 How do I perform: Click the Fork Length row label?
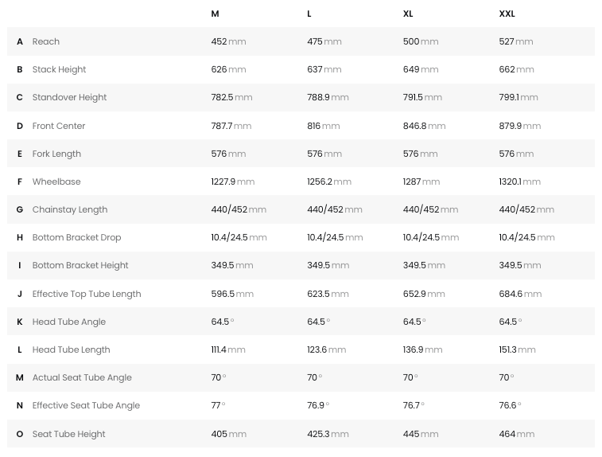(x=56, y=154)
